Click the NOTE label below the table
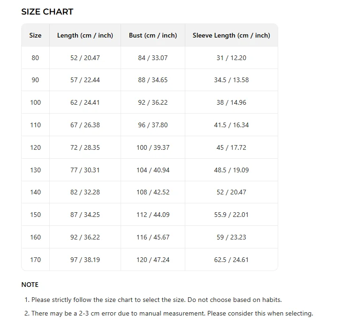 pyautogui.click(x=30, y=285)
